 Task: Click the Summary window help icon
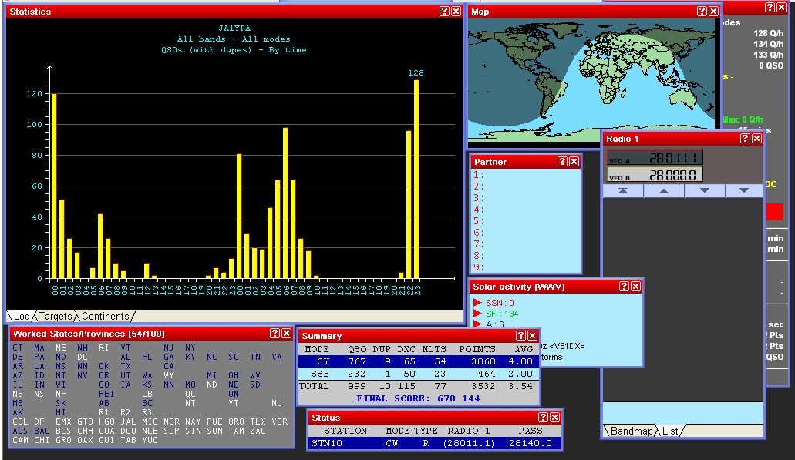point(520,335)
